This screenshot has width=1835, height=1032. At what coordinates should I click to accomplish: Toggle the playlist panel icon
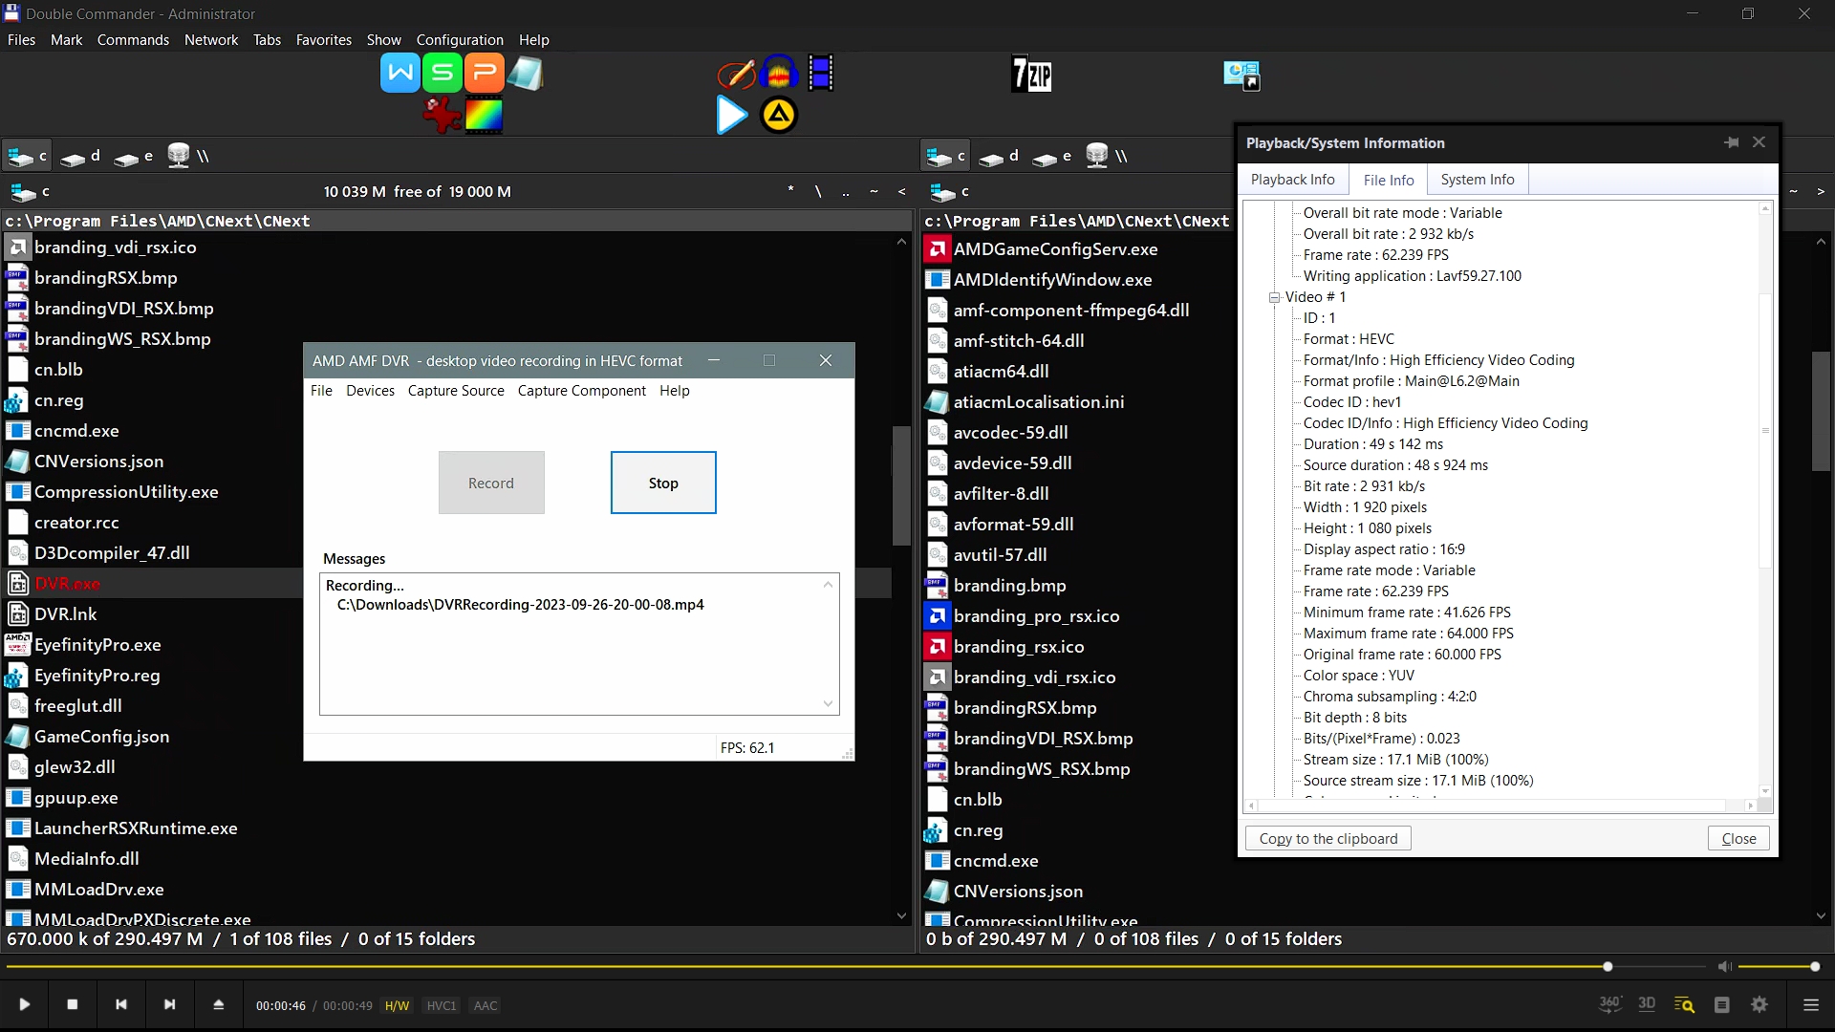point(1722,1004)
